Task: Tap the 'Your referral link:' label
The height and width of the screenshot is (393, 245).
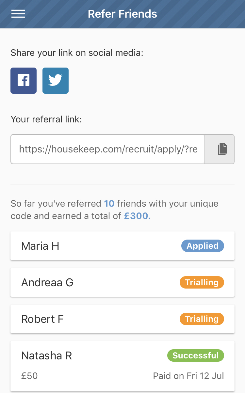Action: pyautogui.click(x=46, y=119)
